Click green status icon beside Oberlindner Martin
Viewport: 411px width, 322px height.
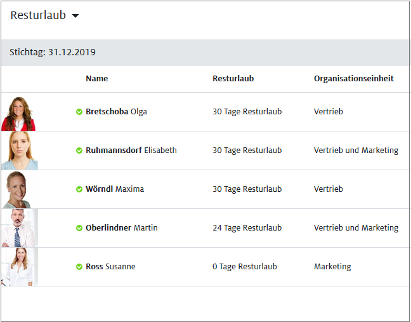tap(79, 228)
